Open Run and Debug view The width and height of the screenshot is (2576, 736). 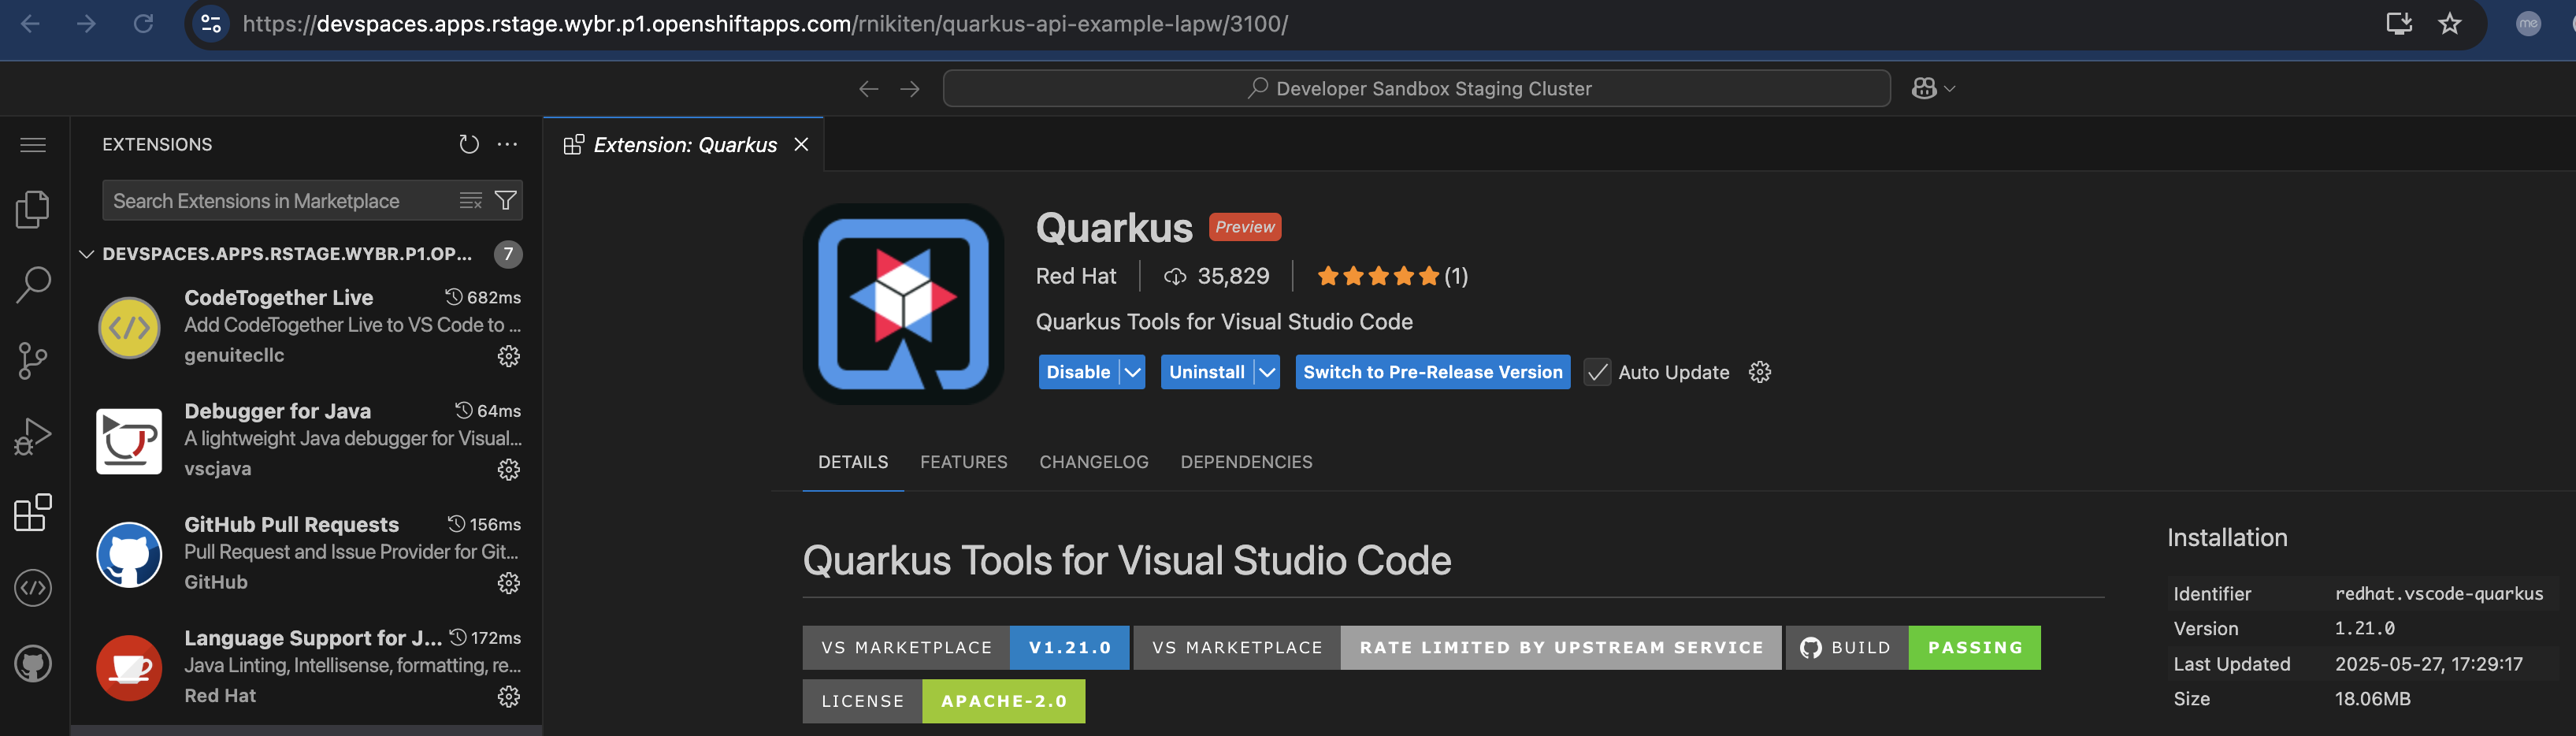tap(32, 437)
